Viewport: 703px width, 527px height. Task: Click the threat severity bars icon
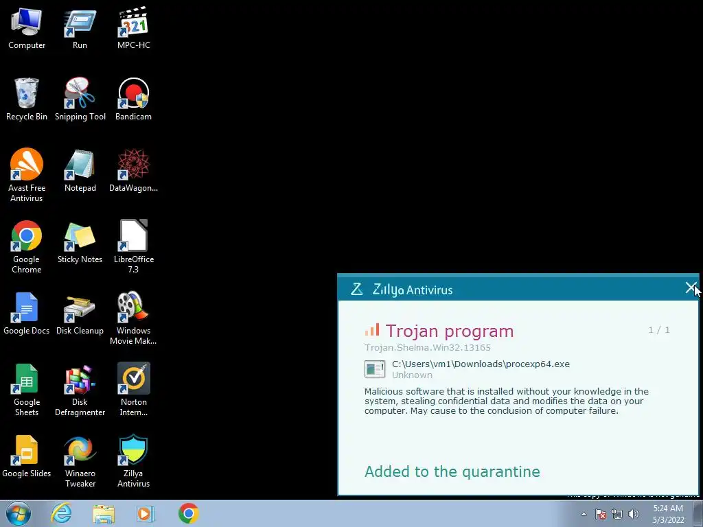point(372,330)
